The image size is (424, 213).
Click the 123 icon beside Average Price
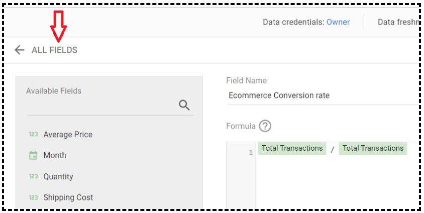(33, 134)
